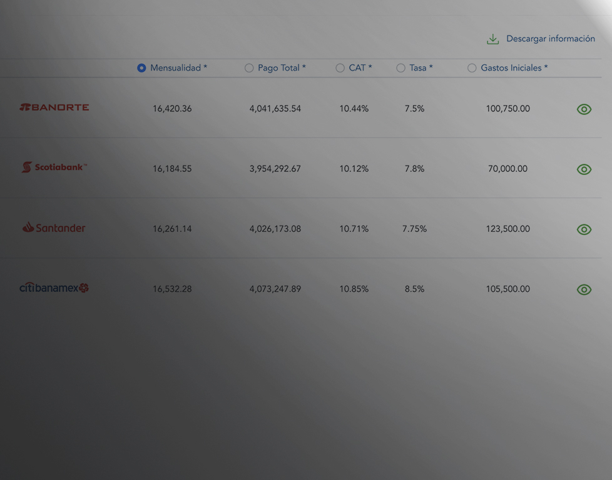View Scotiabank details with eye icon
Screen dimensions: 612x480
pyautogui.click(x=583, y=169)
